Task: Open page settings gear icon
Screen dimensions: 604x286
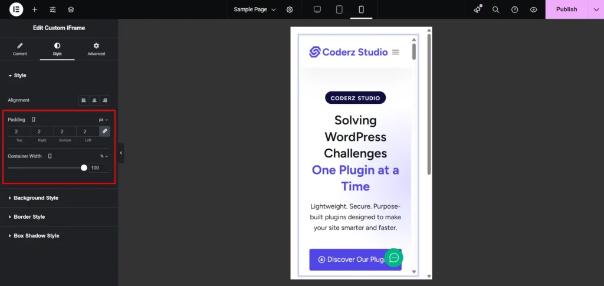Action: (x=290, y=9)
